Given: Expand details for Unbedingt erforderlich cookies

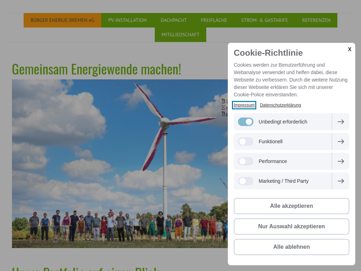Looking at the screenshot, I should pyautogui.click(x=341, y=121).
